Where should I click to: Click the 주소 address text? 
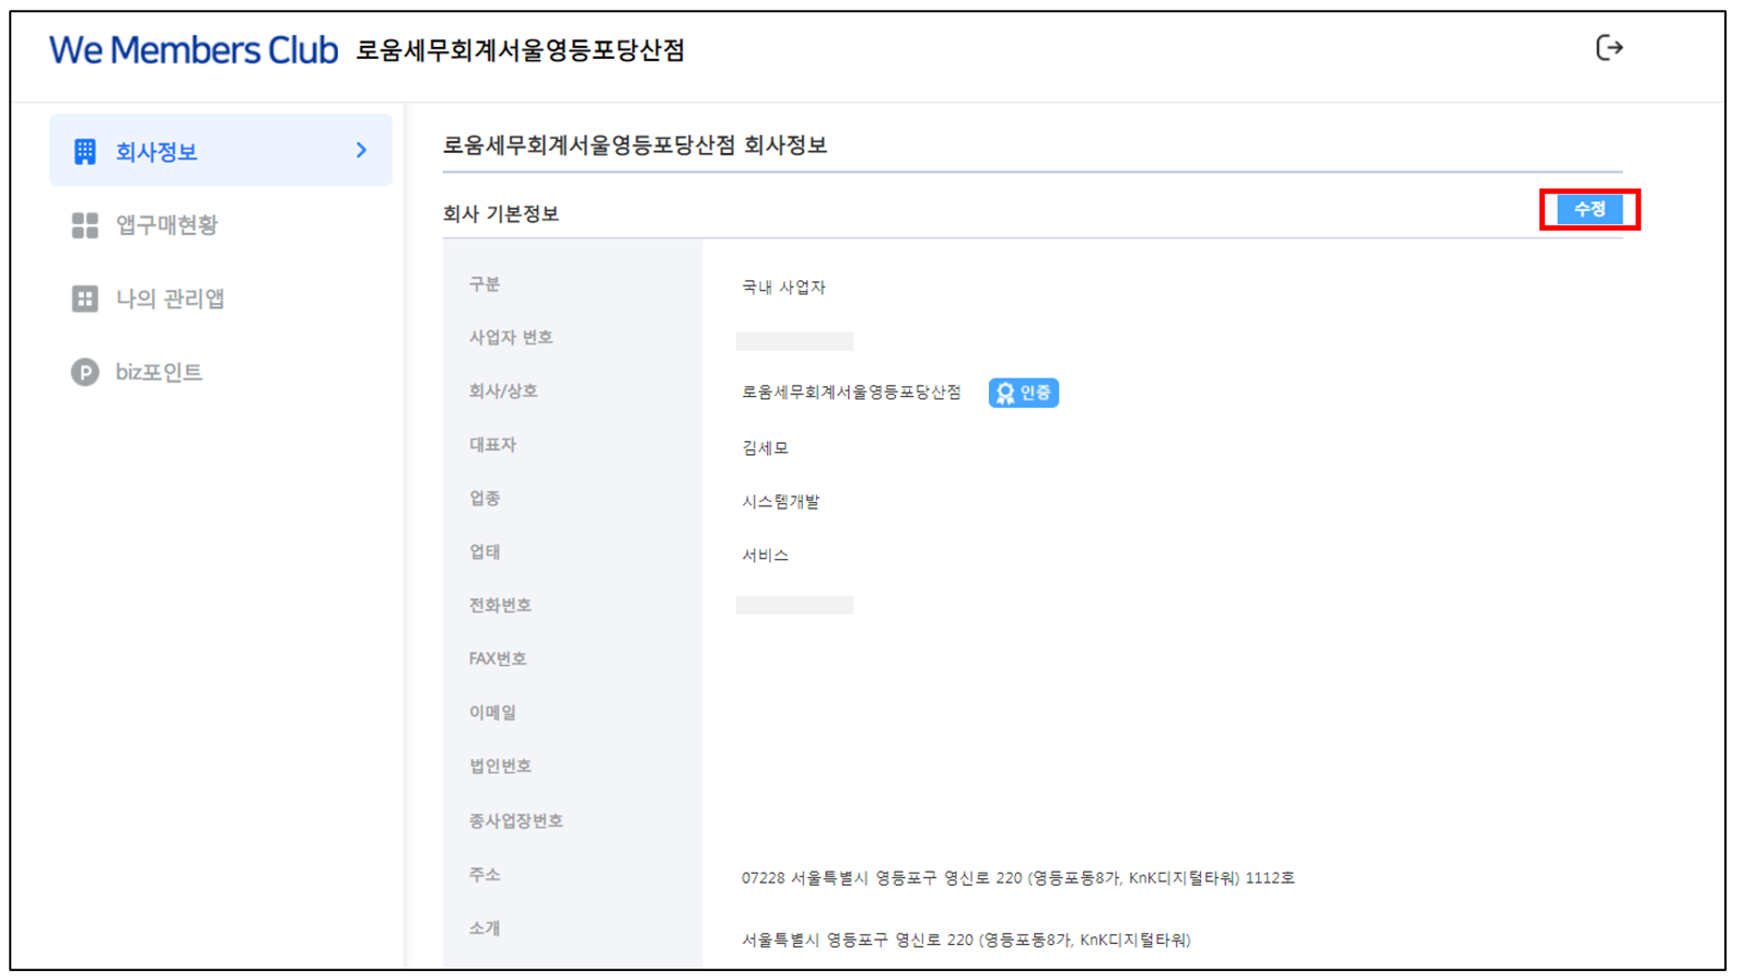[x=1017, y=878]
